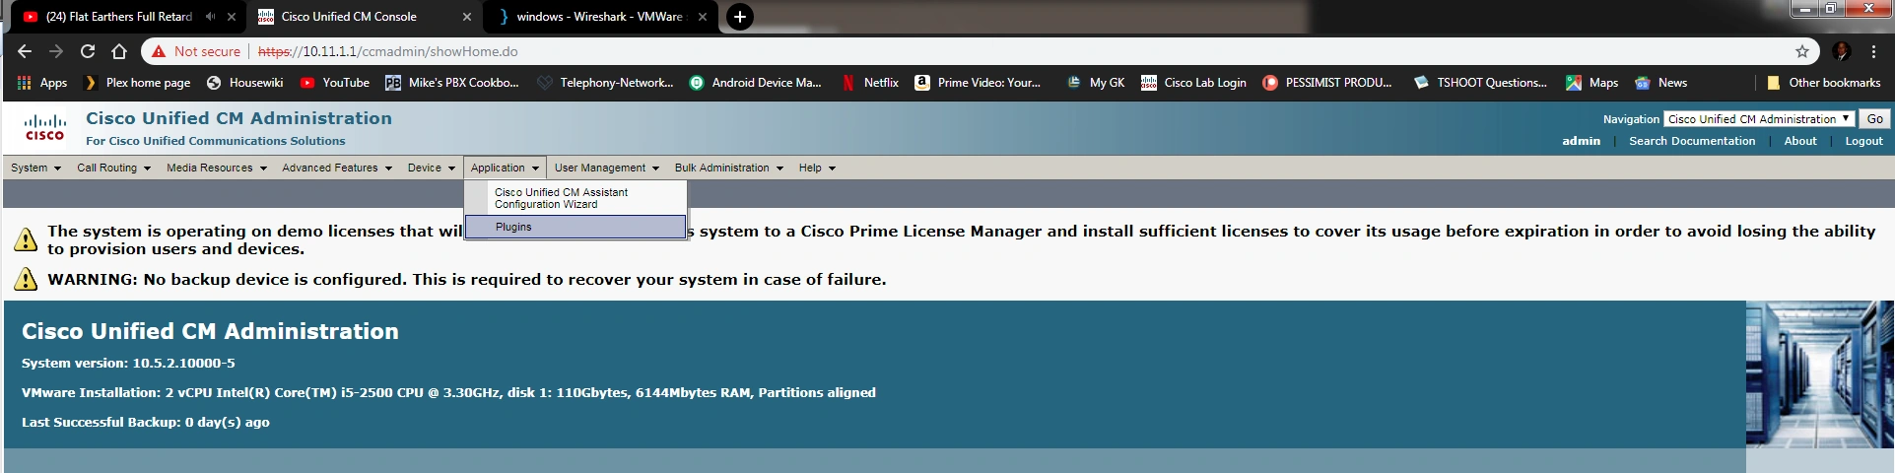Click the Logout link

pyautogui.click(x=1863, y=141)
